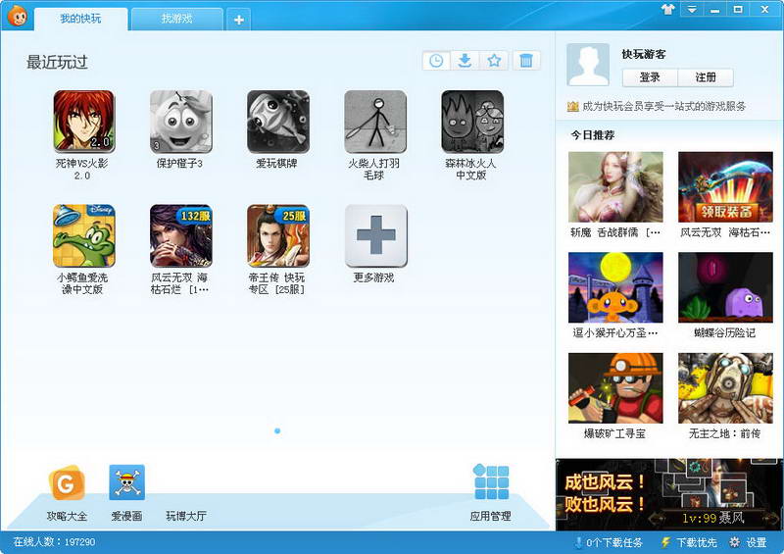Click the guest user avatar
784x554 pixels.
tap(588, 65)
